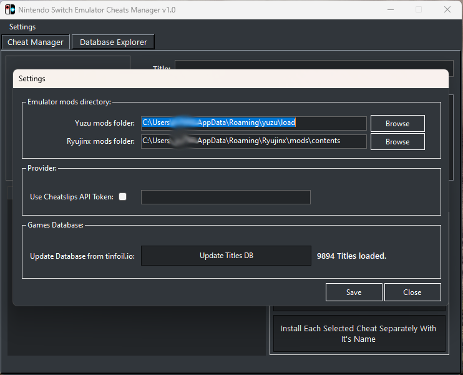Close the Cheats Manager window
The width and height of the screenshot is (463, 375).
pyautogui.click(x=447, y=9)
